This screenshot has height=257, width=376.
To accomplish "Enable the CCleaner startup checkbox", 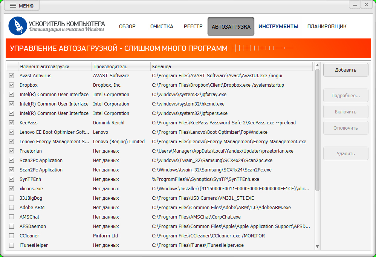I will pyautogui.click(x=12, y=236).
